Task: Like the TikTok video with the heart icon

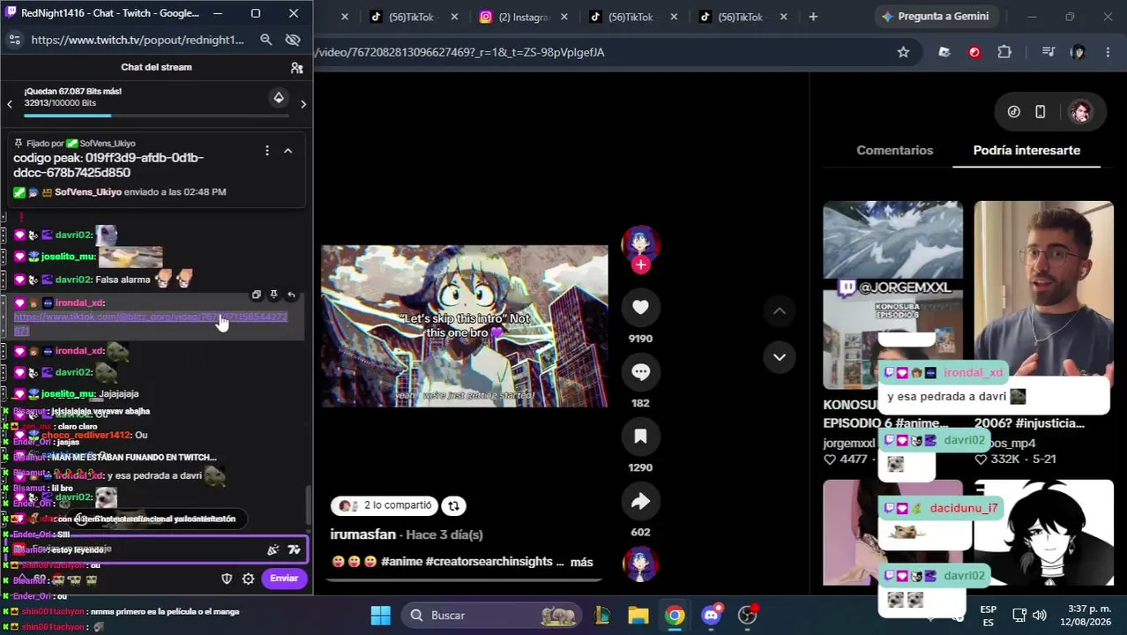Action: 640,307
